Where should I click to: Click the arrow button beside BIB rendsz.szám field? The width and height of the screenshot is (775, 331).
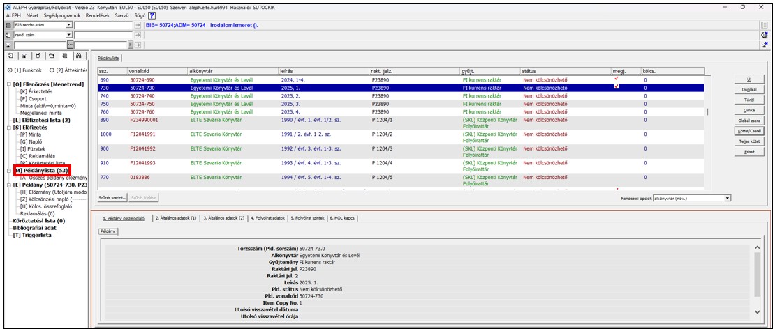coord(138,24)
